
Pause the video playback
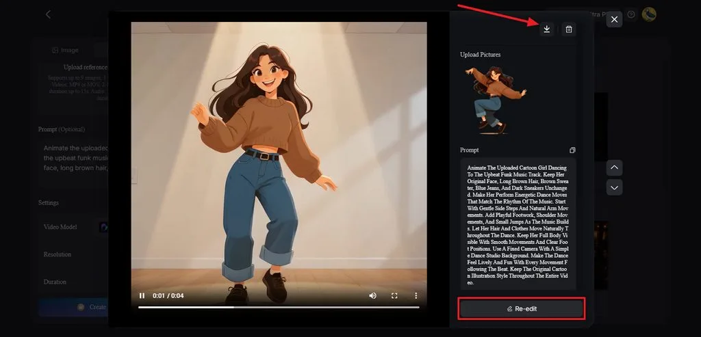tap(142, 295)
